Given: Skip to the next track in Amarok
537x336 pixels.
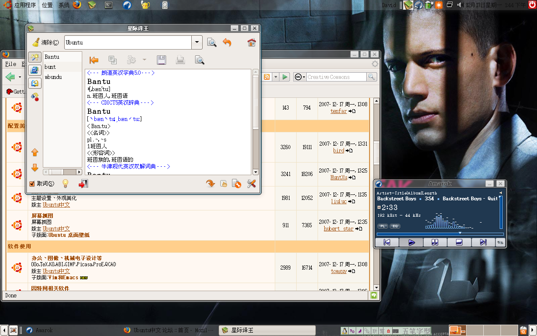Looking at the screenshot, I should pyautogui.click(x=483, y=242).
